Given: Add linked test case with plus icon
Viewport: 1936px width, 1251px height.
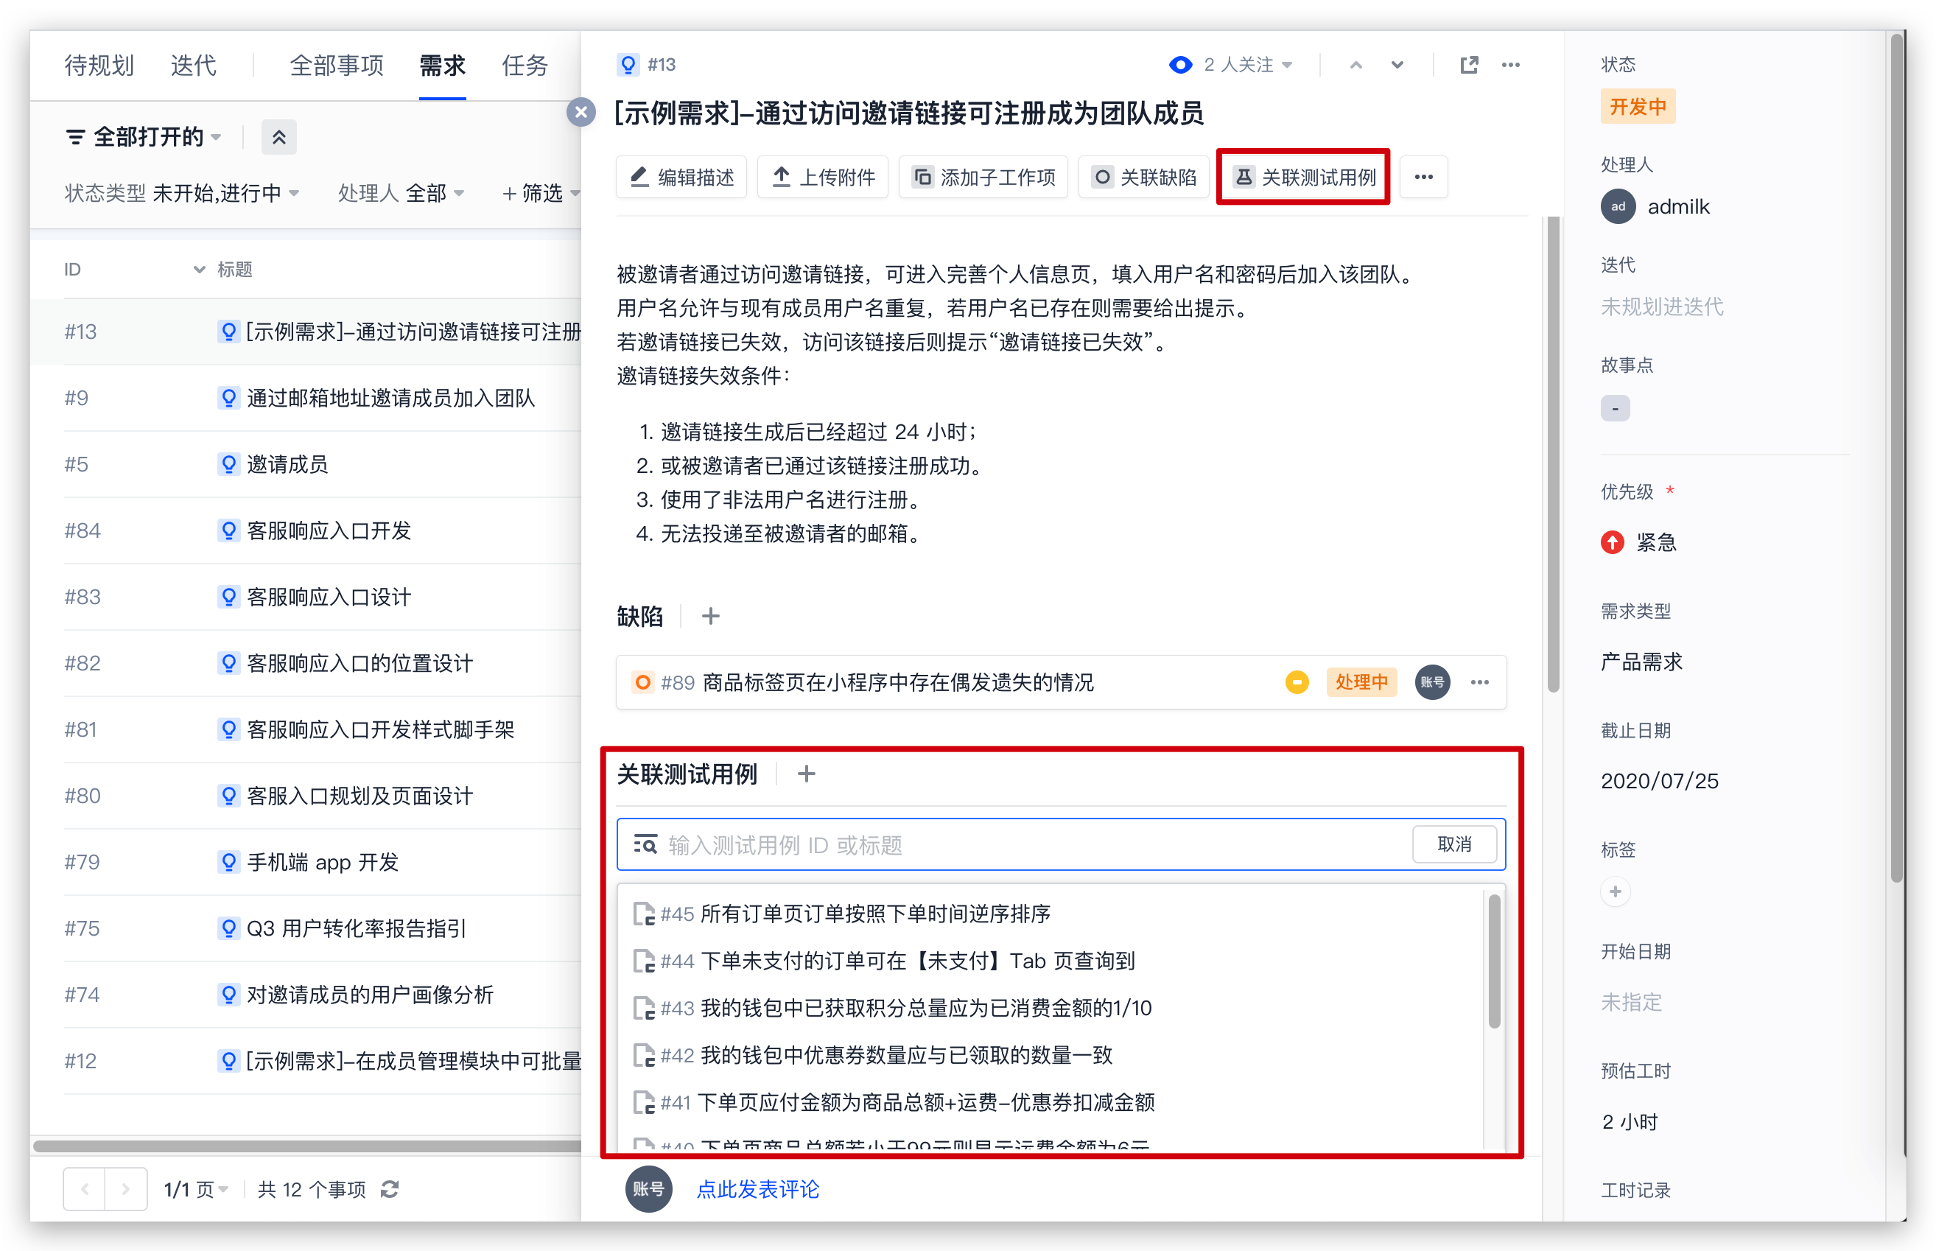Looking at the screenshot, I should 807,774.
